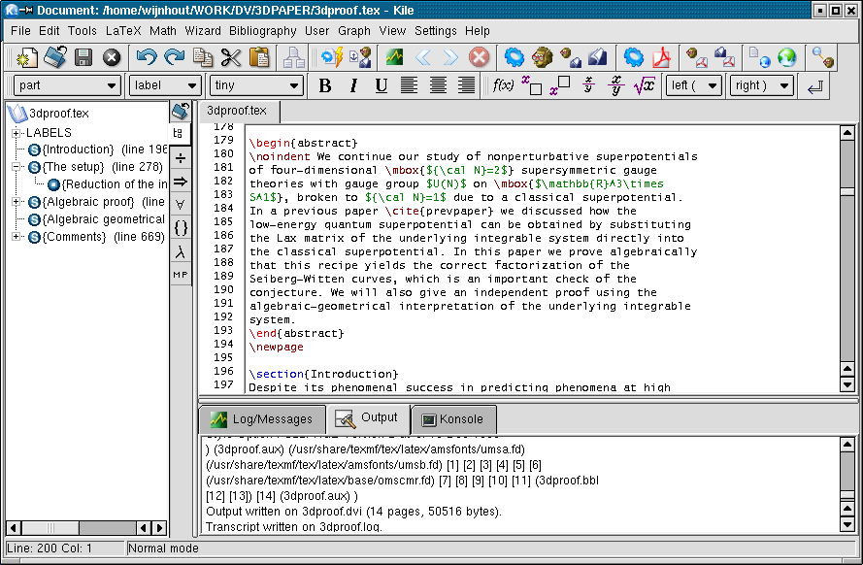Insert f(x) math mode icon
Screen dimensions: 863x565
(503, 85)
